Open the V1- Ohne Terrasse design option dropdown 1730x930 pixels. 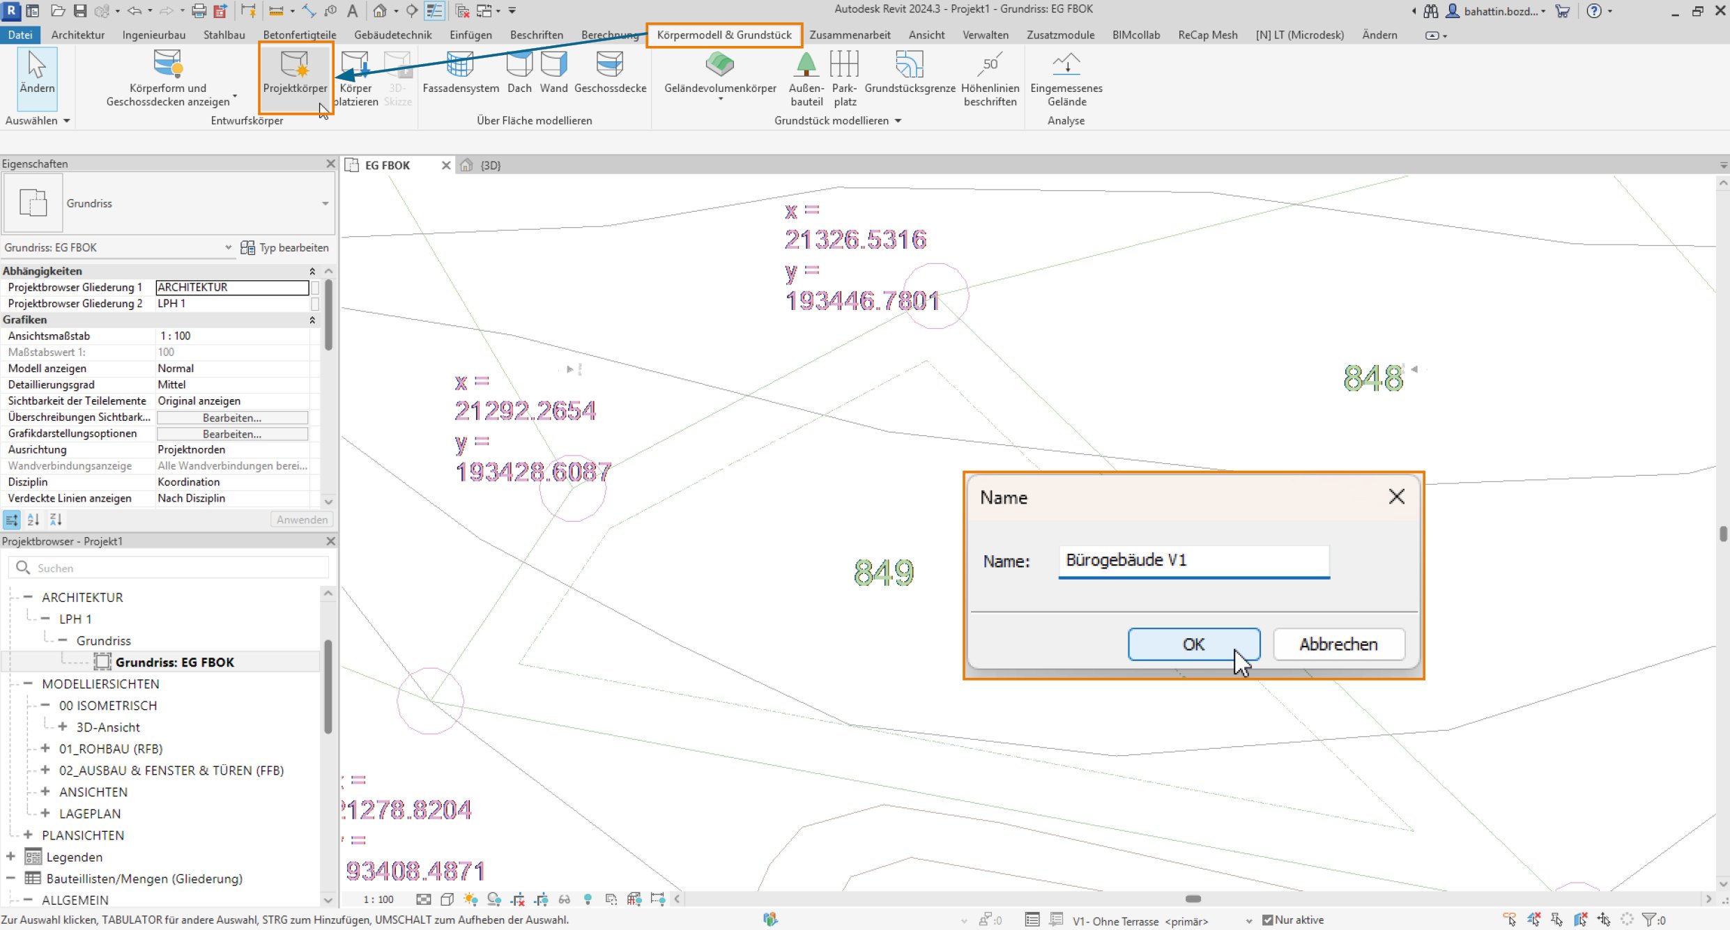1249,920
